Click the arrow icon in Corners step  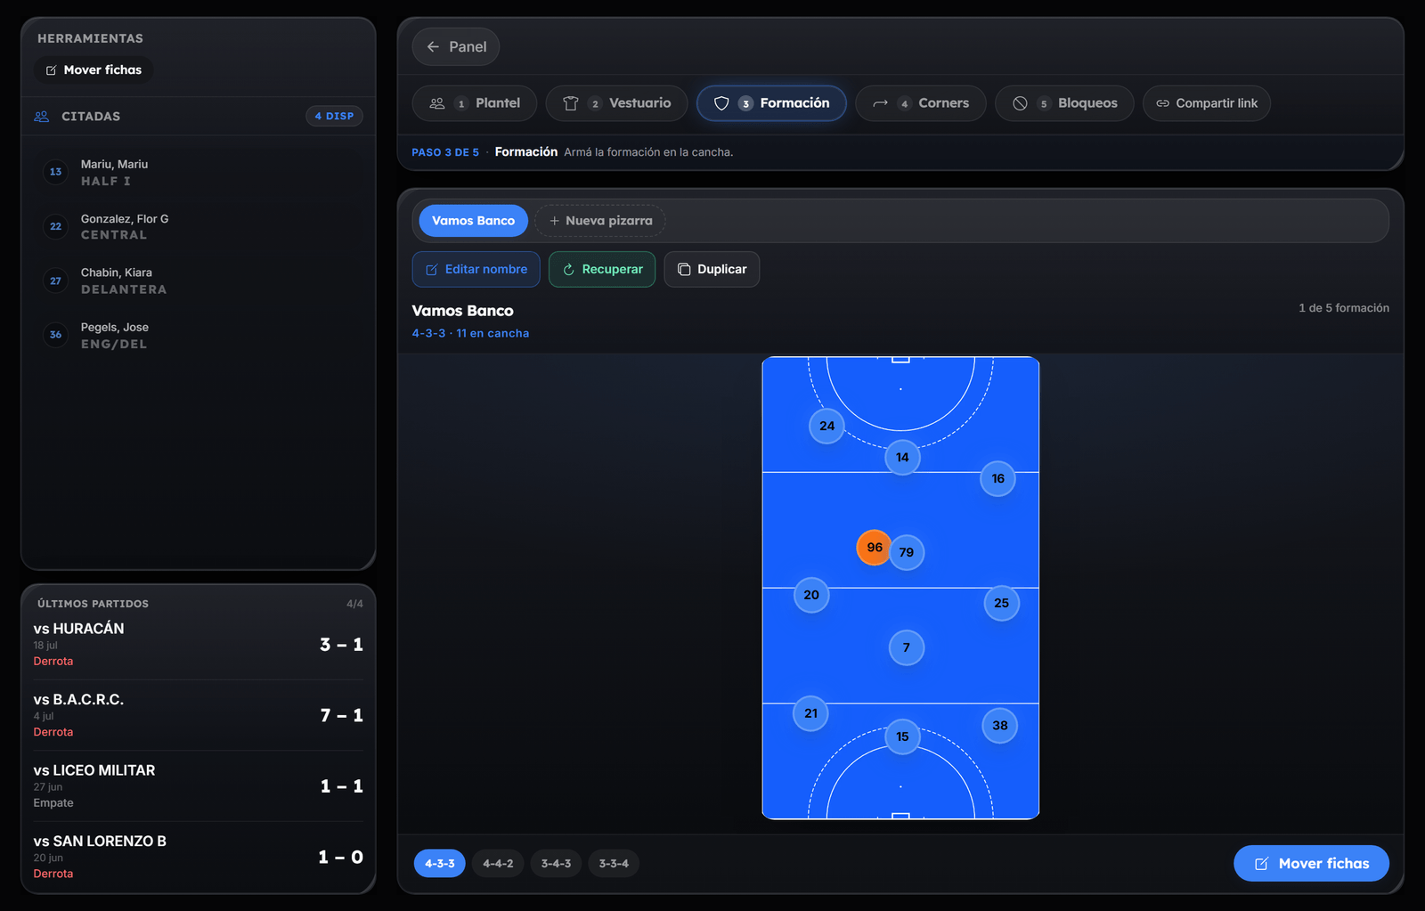click(880, 103)
